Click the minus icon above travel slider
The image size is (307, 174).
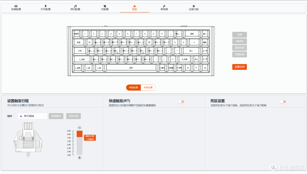coord(80,128)
